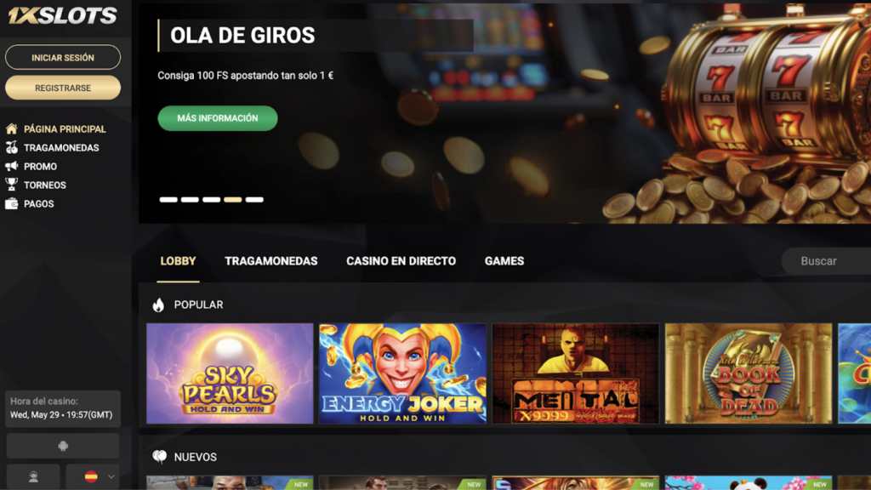This screenshot has height=490, width=871.
Task: Click the megaphone Promo icon
Action: pyautogui.click(x=12, y=166)
